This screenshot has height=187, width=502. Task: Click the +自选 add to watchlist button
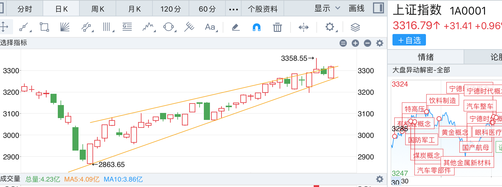point(409,40)
